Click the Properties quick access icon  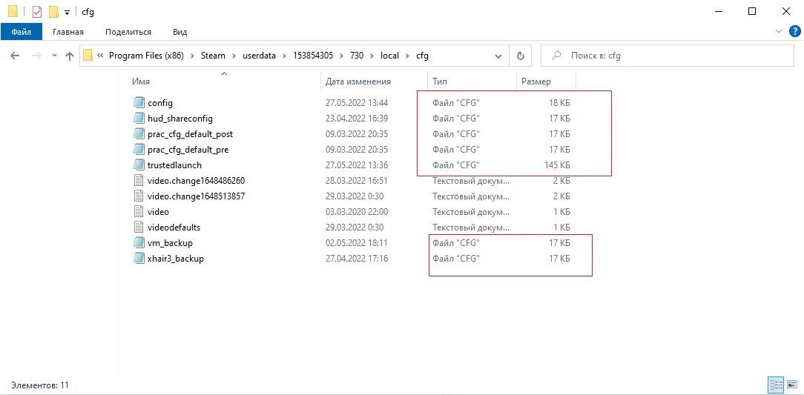point(37,11)
